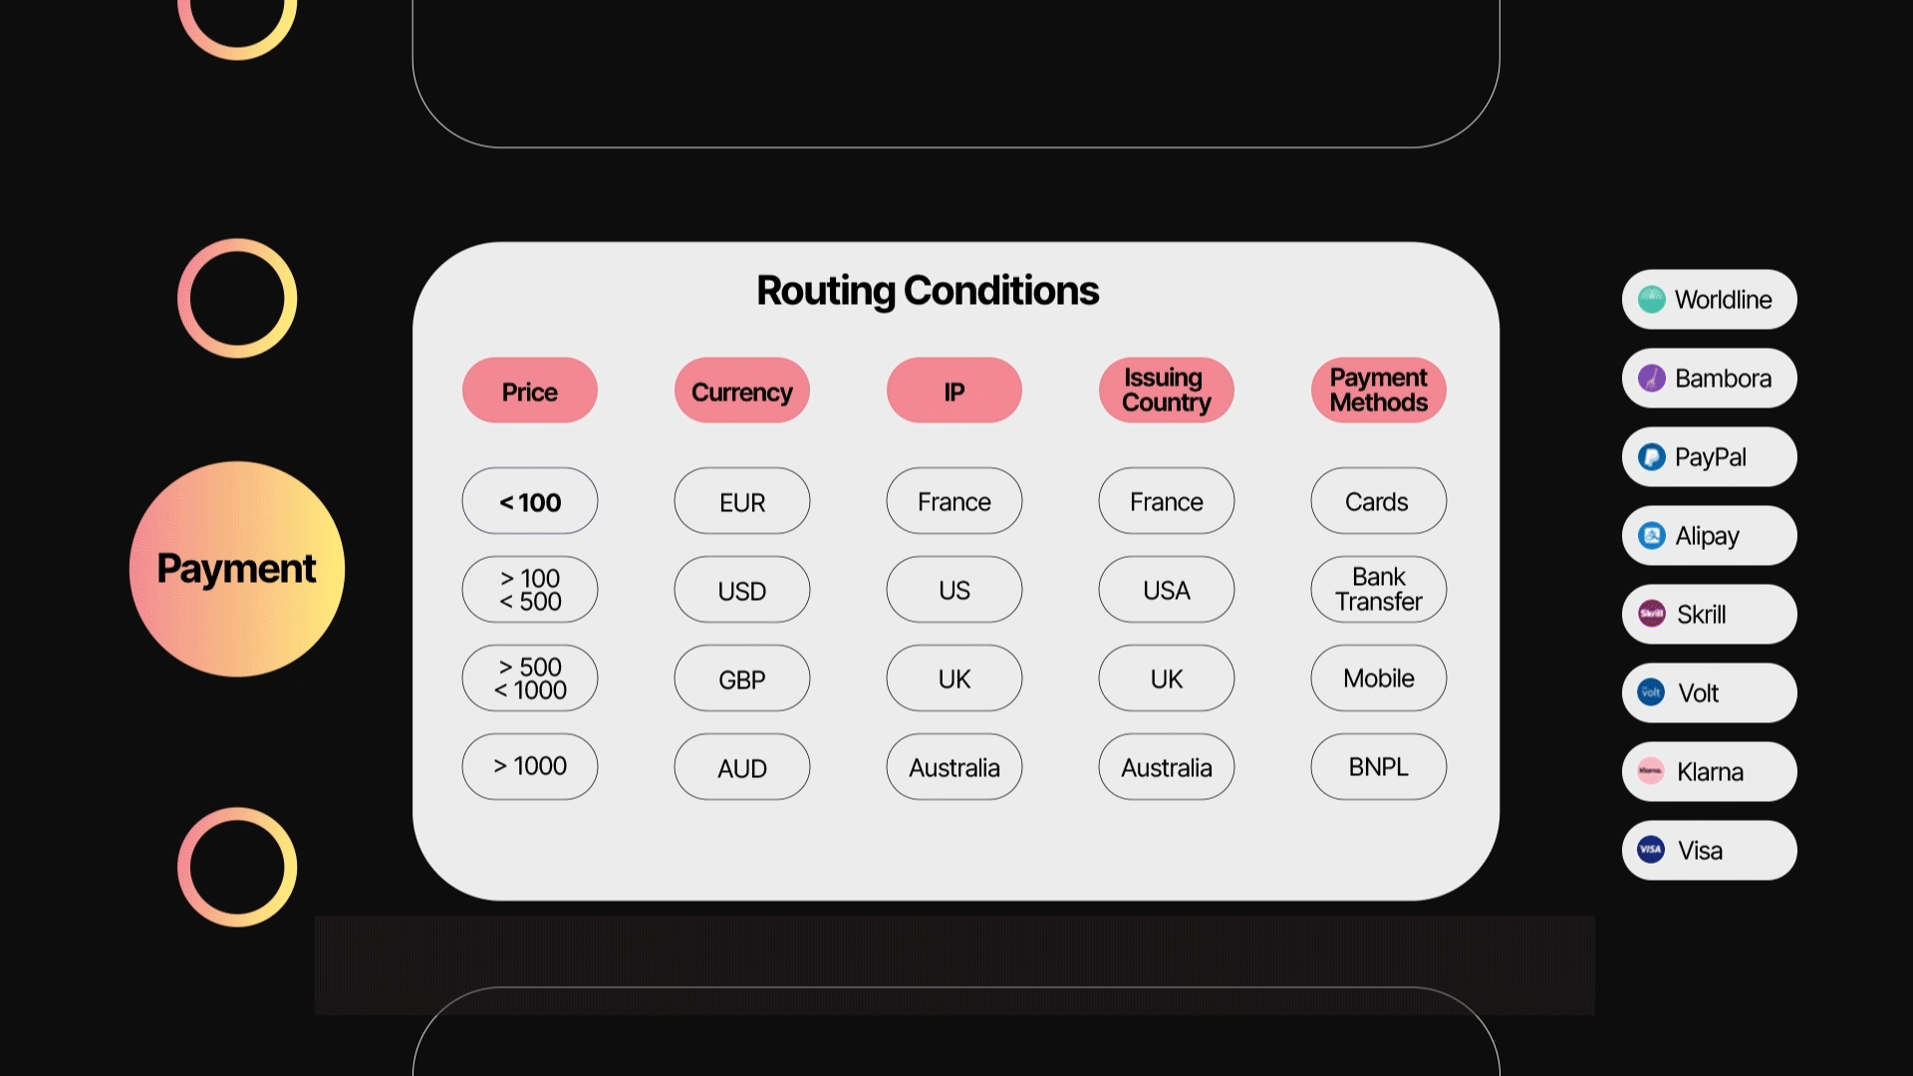Select the Alipay provider icon
The width and height of the screenshot is (1913, 1076).
1653,535
